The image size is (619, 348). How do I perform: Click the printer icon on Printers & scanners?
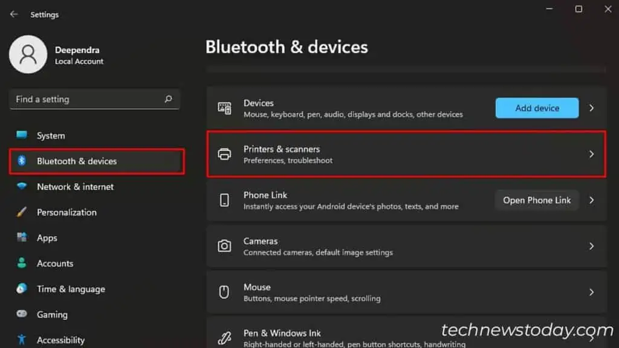point(225,154)
